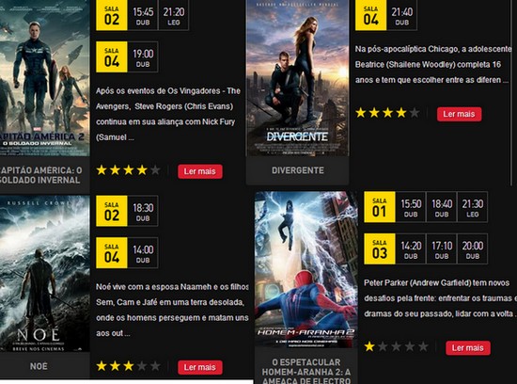The height and width of the screenshot is (384, 517).
Task: Select the 15:50 DUB showtime in Sala 01
Action: coord(411,207)
